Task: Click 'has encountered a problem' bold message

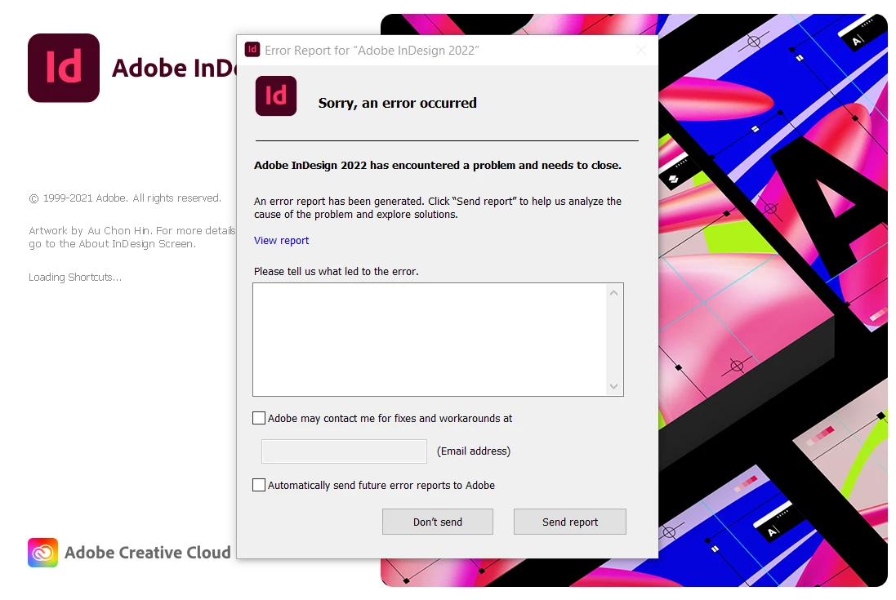Action: pyautogui.click(x=437, y=165)
